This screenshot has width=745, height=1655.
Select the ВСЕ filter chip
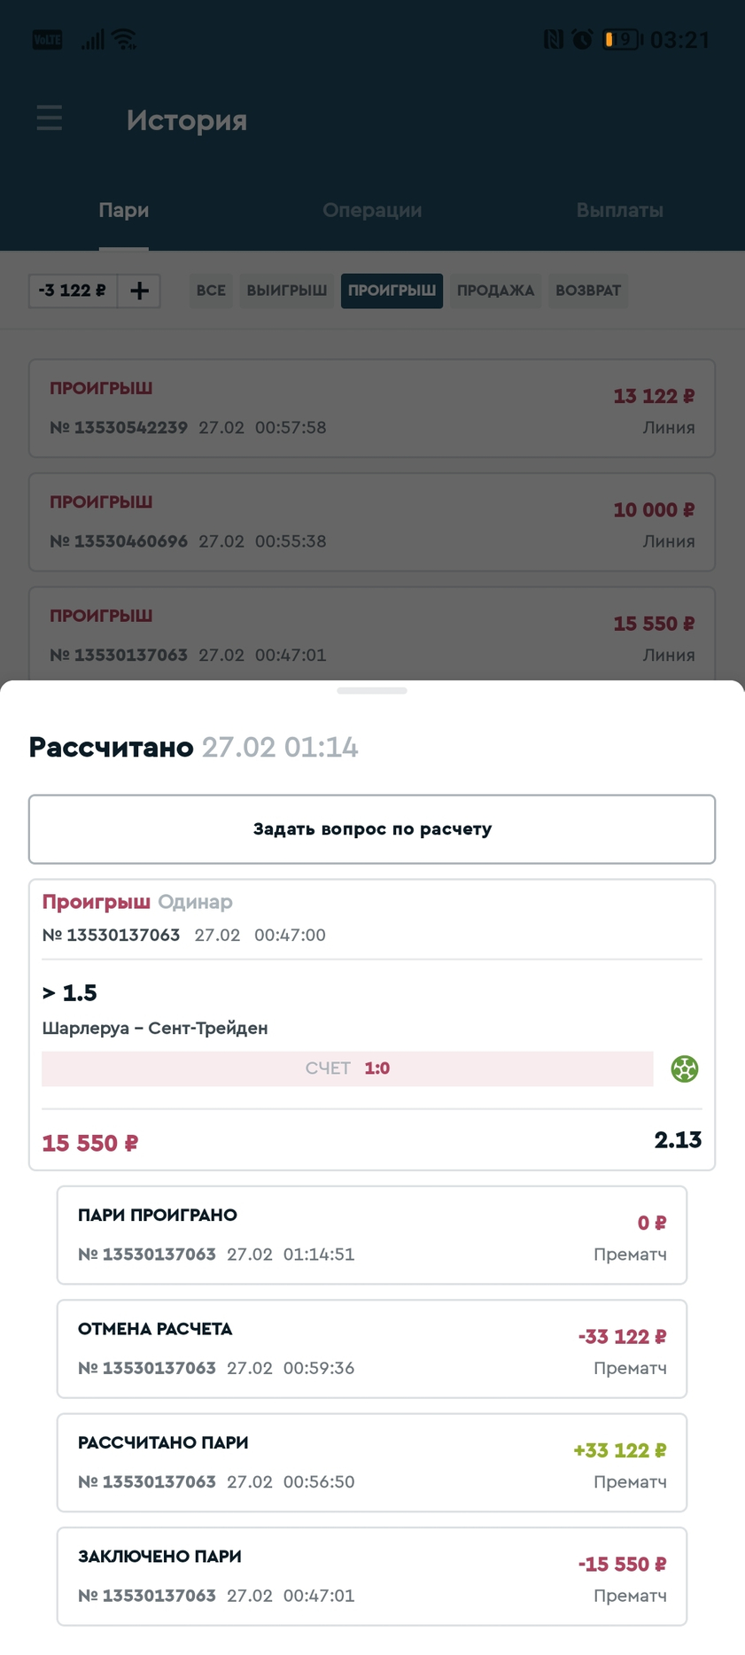211,291
